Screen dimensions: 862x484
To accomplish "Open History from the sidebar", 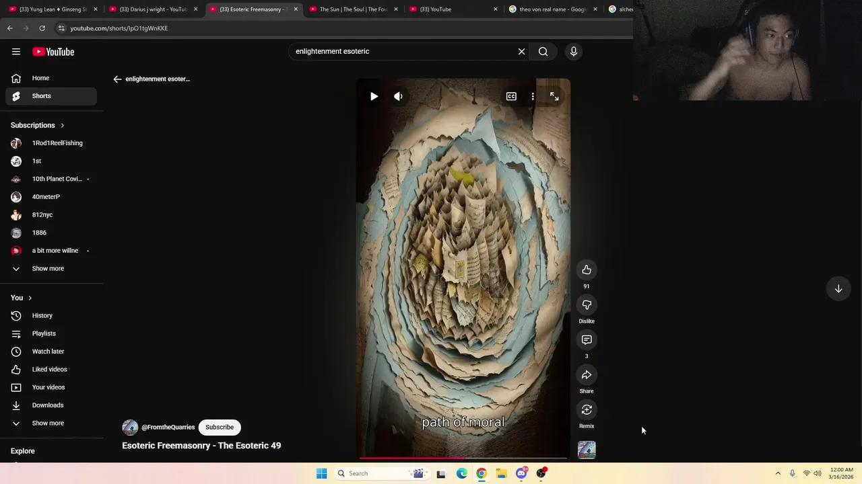I will [x=42, y=315].
